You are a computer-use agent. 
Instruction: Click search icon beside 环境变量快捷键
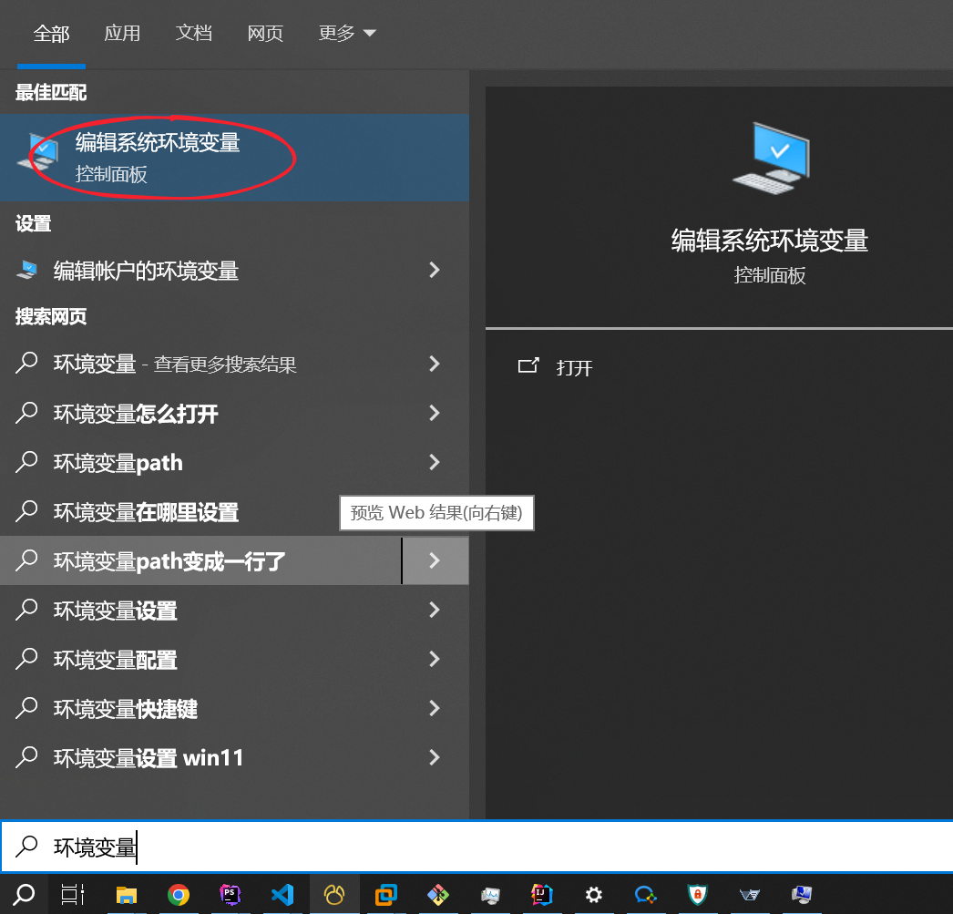[x=26, y=708]
